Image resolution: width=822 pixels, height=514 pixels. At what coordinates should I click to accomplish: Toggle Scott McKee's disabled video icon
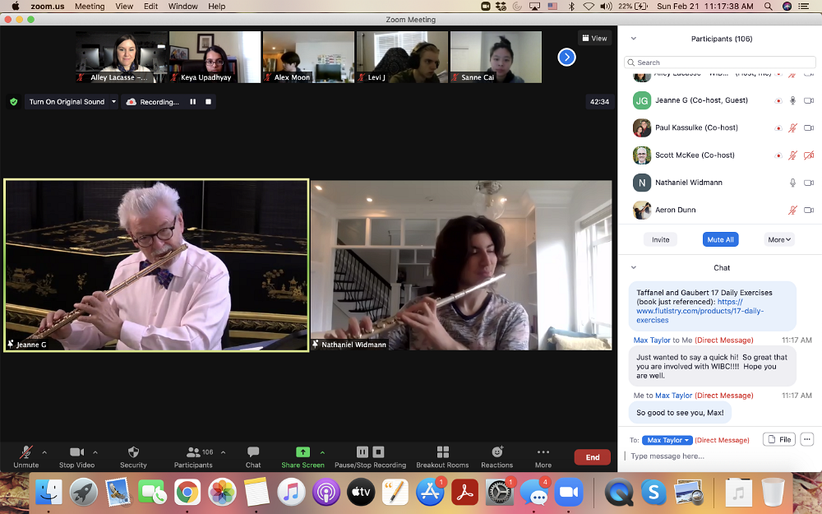pos(809,155)
